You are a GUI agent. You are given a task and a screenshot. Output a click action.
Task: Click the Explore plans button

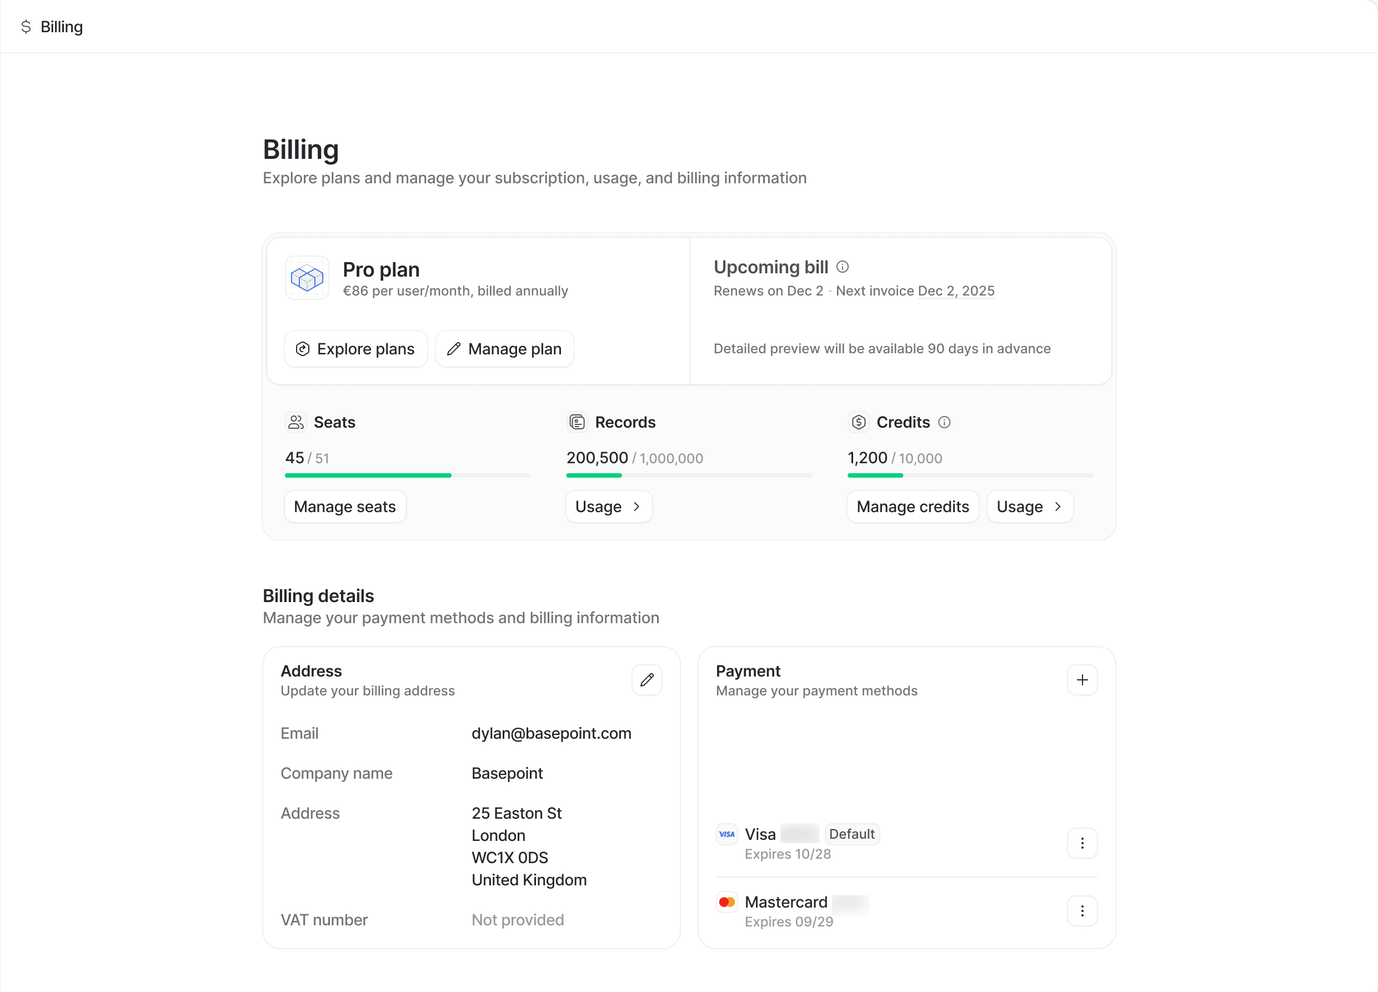[355, 349]
